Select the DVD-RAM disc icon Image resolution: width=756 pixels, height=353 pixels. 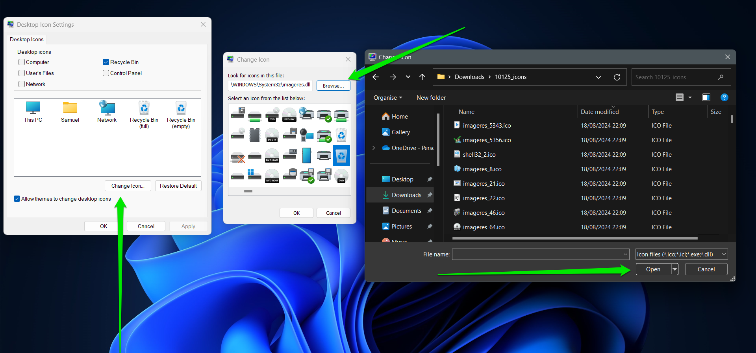pos(272,155)
